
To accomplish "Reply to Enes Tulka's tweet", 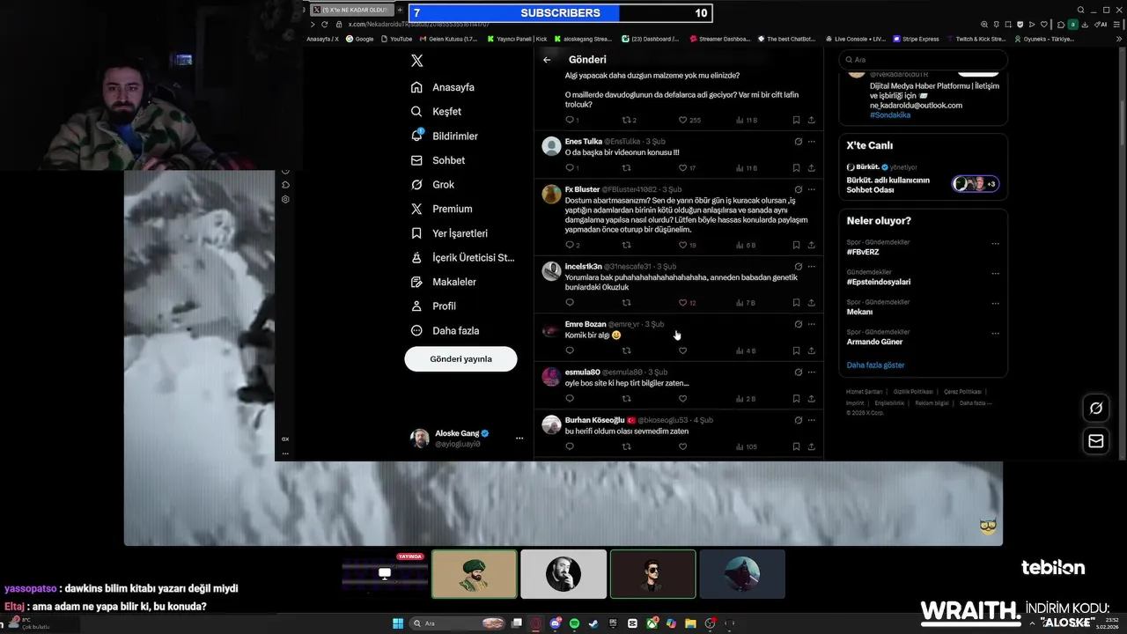I will (570, 167).
